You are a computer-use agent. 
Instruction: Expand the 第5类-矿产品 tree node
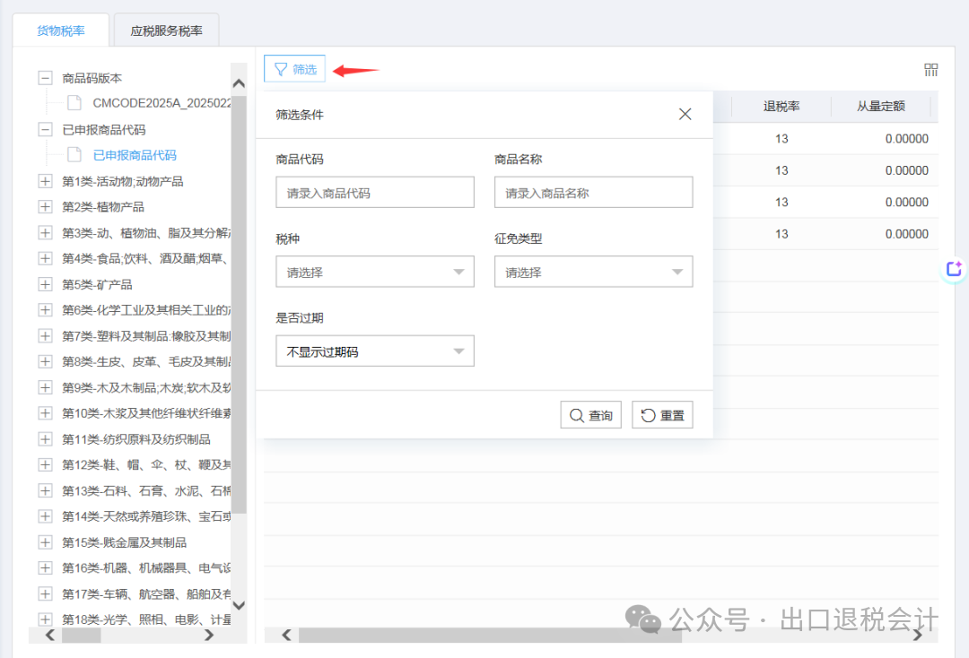45,284
